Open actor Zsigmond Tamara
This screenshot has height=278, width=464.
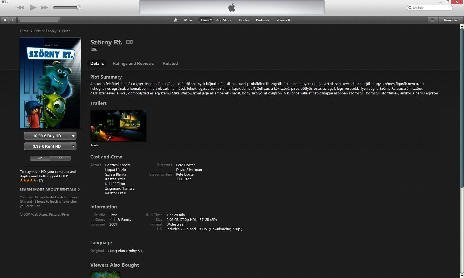(x=120, y=189)
